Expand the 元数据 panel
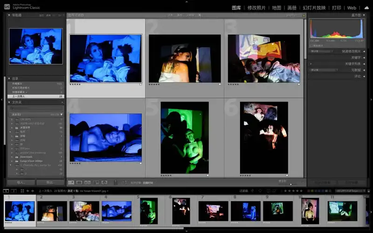The height and width of the screenshot is (233, 373). click(364, 70)
